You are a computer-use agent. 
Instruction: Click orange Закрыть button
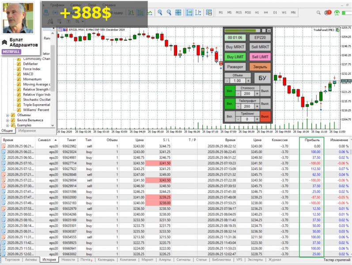pyautogui.click(x=260, y=67)
